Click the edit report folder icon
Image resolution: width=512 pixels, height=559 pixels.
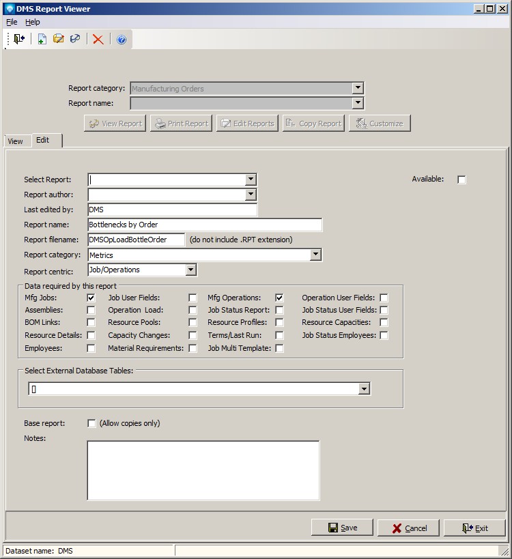[59, 40]
